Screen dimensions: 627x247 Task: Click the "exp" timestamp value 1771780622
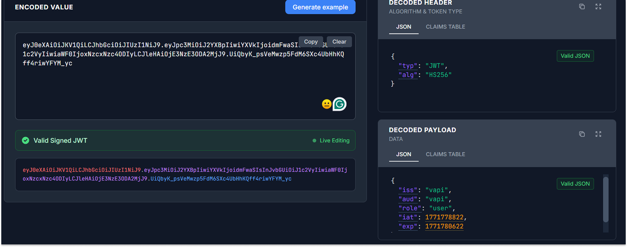click(444, 226)
